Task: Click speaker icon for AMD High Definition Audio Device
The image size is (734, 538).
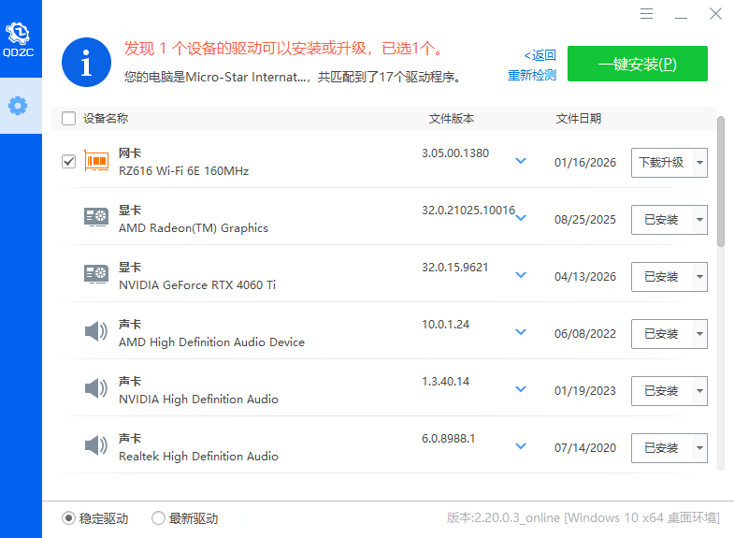Action: (96, 331)
